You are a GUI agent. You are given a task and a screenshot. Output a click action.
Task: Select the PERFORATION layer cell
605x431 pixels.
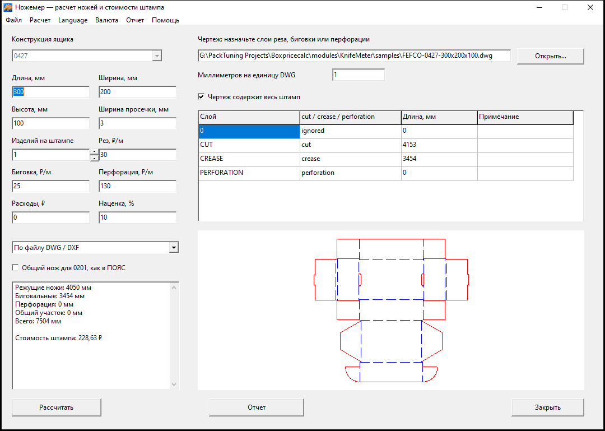click(x=249, y=173)
